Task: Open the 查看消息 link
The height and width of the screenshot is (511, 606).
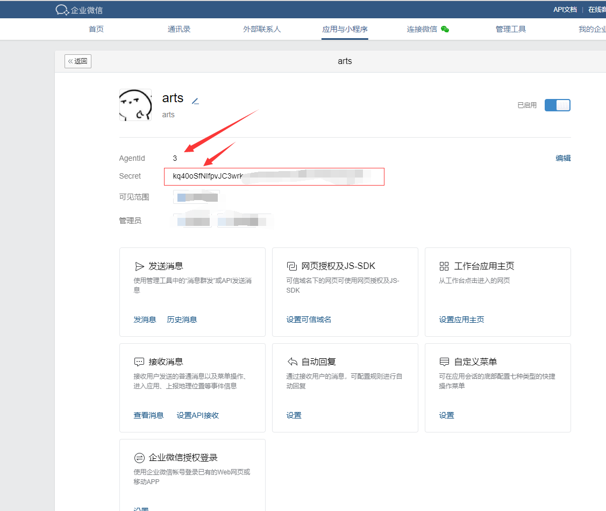Action: (x=148, y=416)
